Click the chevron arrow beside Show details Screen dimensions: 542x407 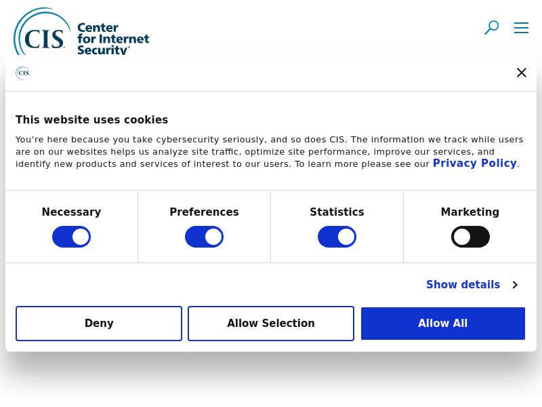(515, 285)
